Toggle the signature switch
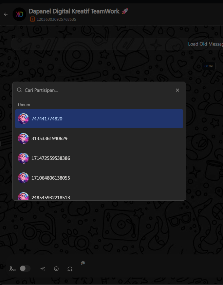Viewport: 223px width, 285px height. 25,268
